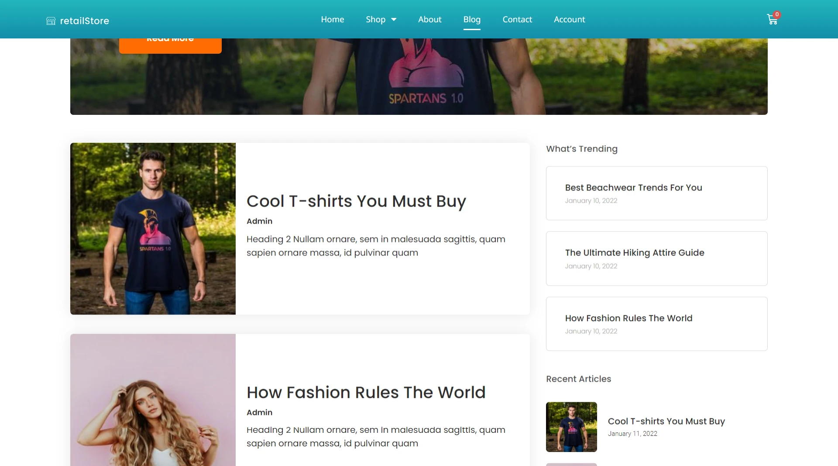Click the excerpt text under How Fashion Rules

pos(376,437)
